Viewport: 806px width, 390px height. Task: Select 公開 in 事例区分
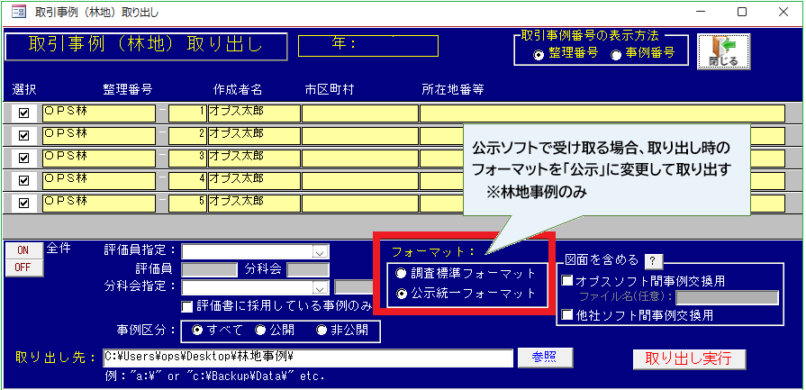pos(260,331)
